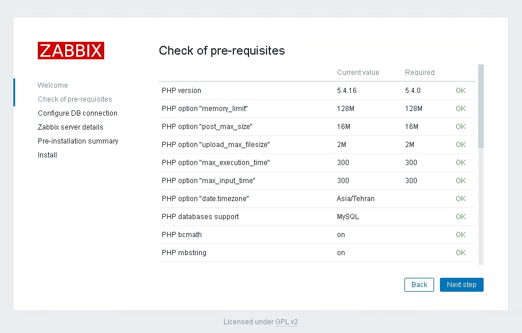The image size is (522, 333).
Task: Click the OK status for PHP mbstring
Action: click(x=461, y=253)
